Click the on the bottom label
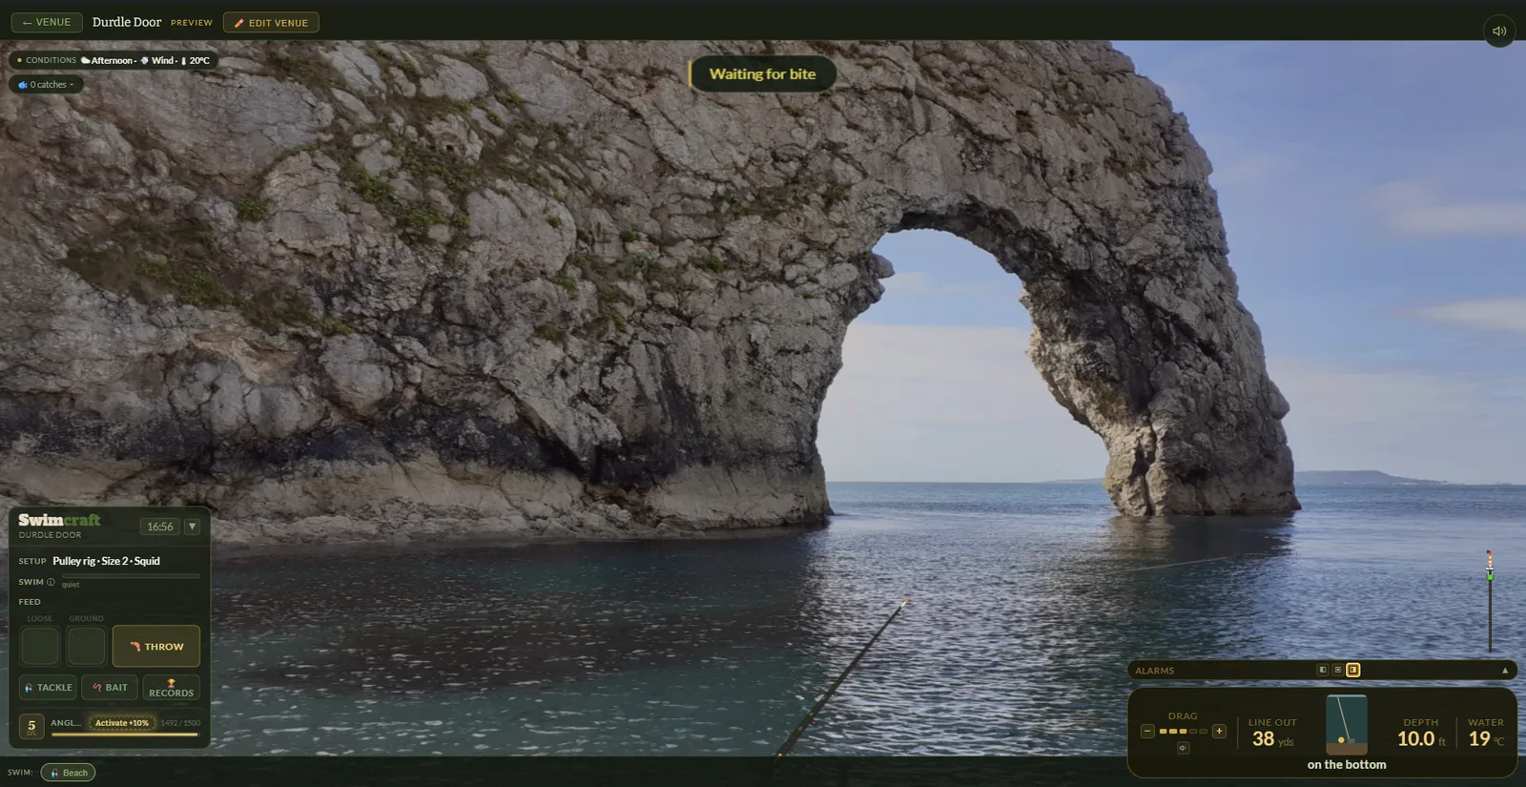This screenshot has width=1526, height=787. pos(1347,764)
